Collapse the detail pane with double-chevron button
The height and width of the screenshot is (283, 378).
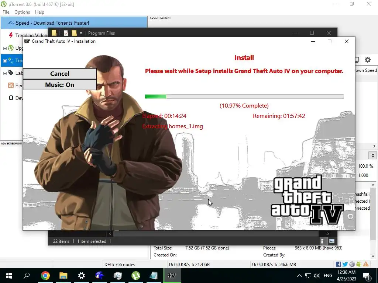373,155
